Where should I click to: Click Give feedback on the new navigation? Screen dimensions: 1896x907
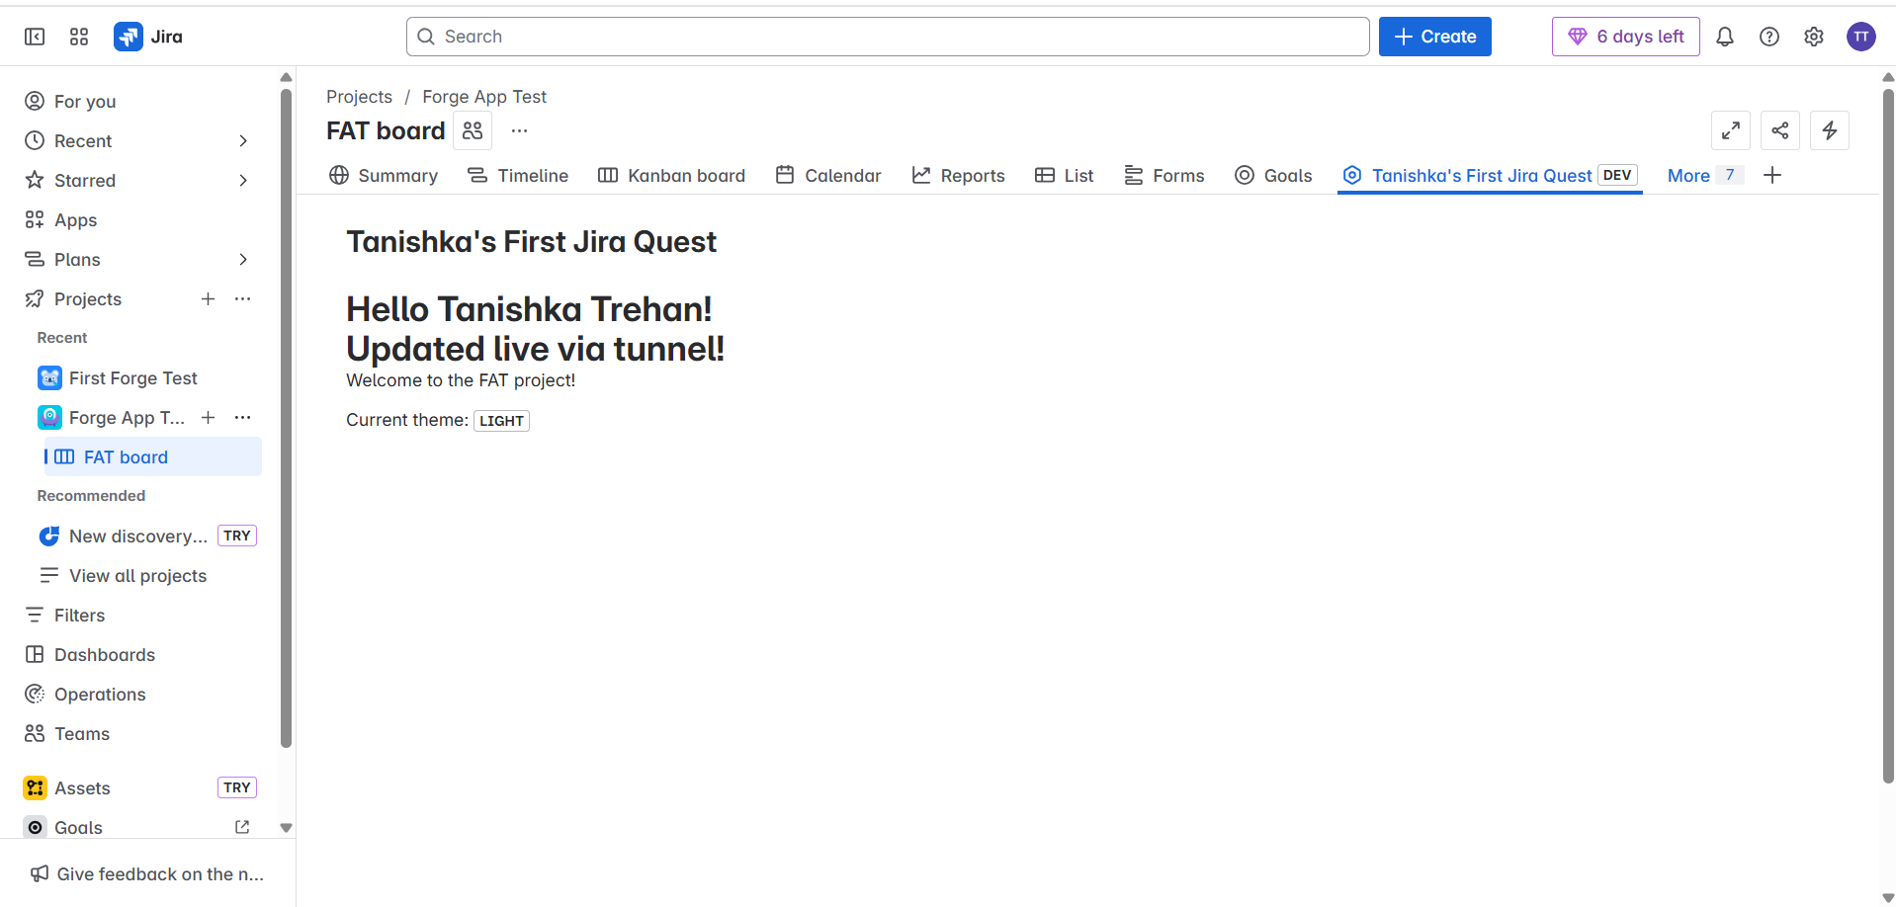[147, 873]
